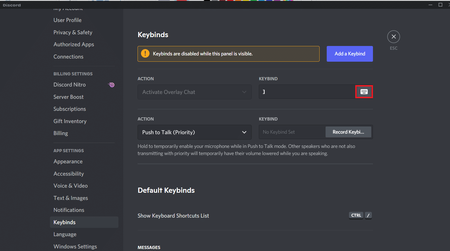Open Gift Inventory in sidebar
450x251 pixels.
[70, 121]
